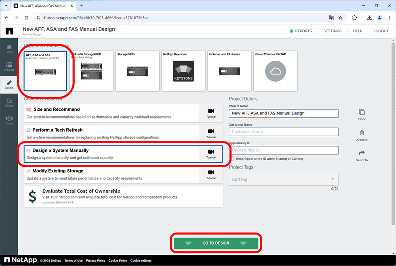The image size is (396, 266).
Task: Open the Quote sidebar icon
Action: tap(9, 120)
